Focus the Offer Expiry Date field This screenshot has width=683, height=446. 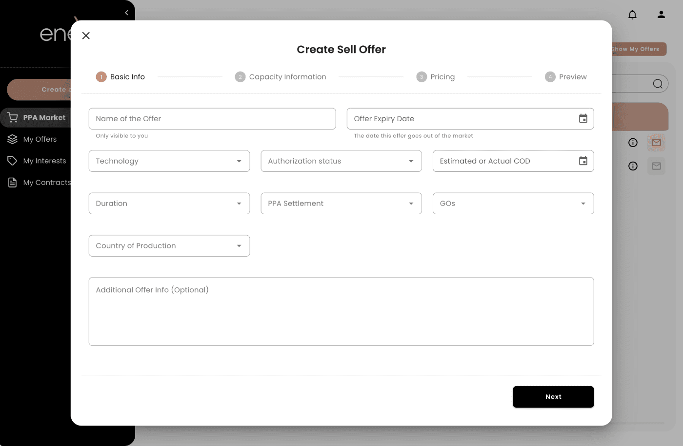470,119
